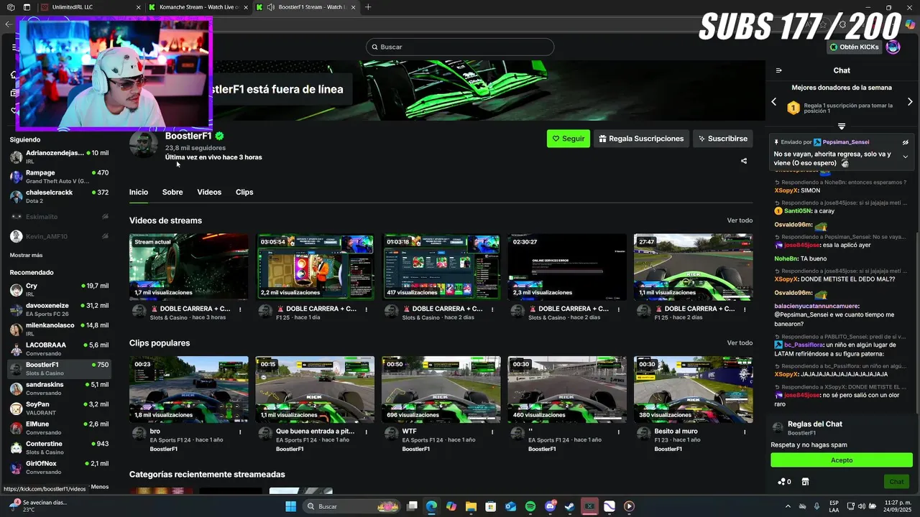Switch to the Sobre tab
Image resolution: width=920 pixels, height=517 pixels.
pos(172,192)
